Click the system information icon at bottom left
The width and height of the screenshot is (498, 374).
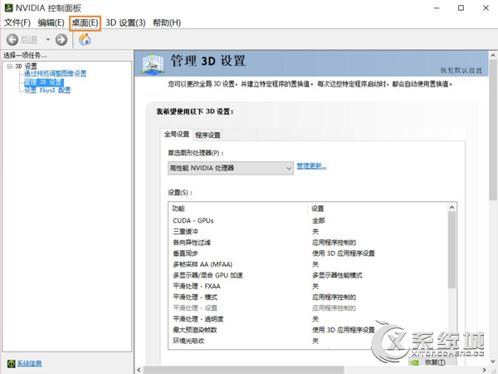point(11,363)
